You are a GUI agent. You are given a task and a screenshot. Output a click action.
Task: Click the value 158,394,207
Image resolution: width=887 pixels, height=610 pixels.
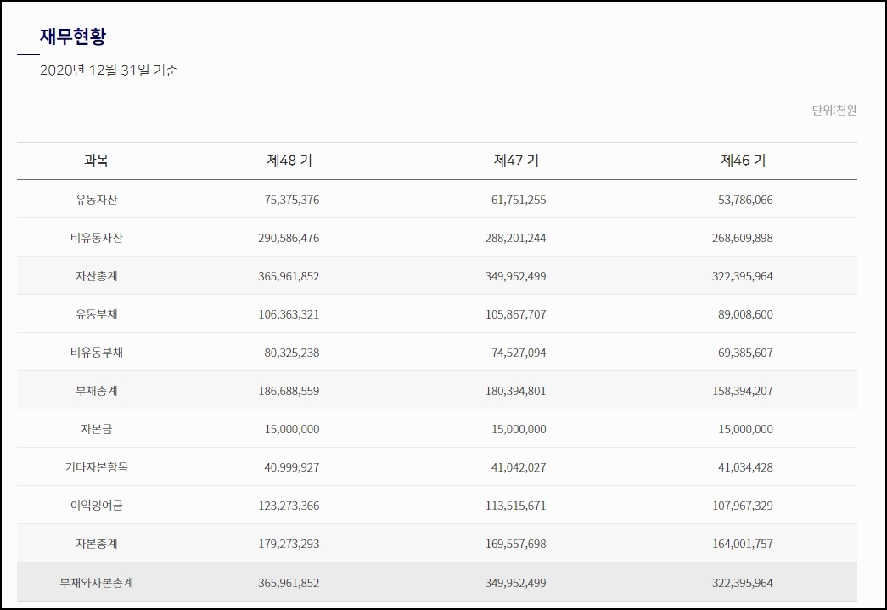743,391
